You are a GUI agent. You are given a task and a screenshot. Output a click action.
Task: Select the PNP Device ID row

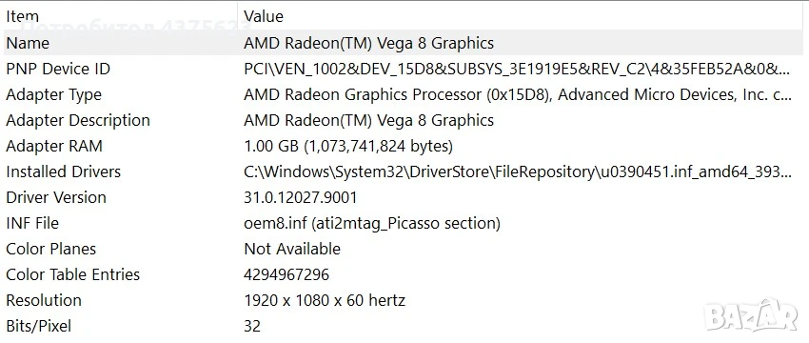(x=402, y=69)
